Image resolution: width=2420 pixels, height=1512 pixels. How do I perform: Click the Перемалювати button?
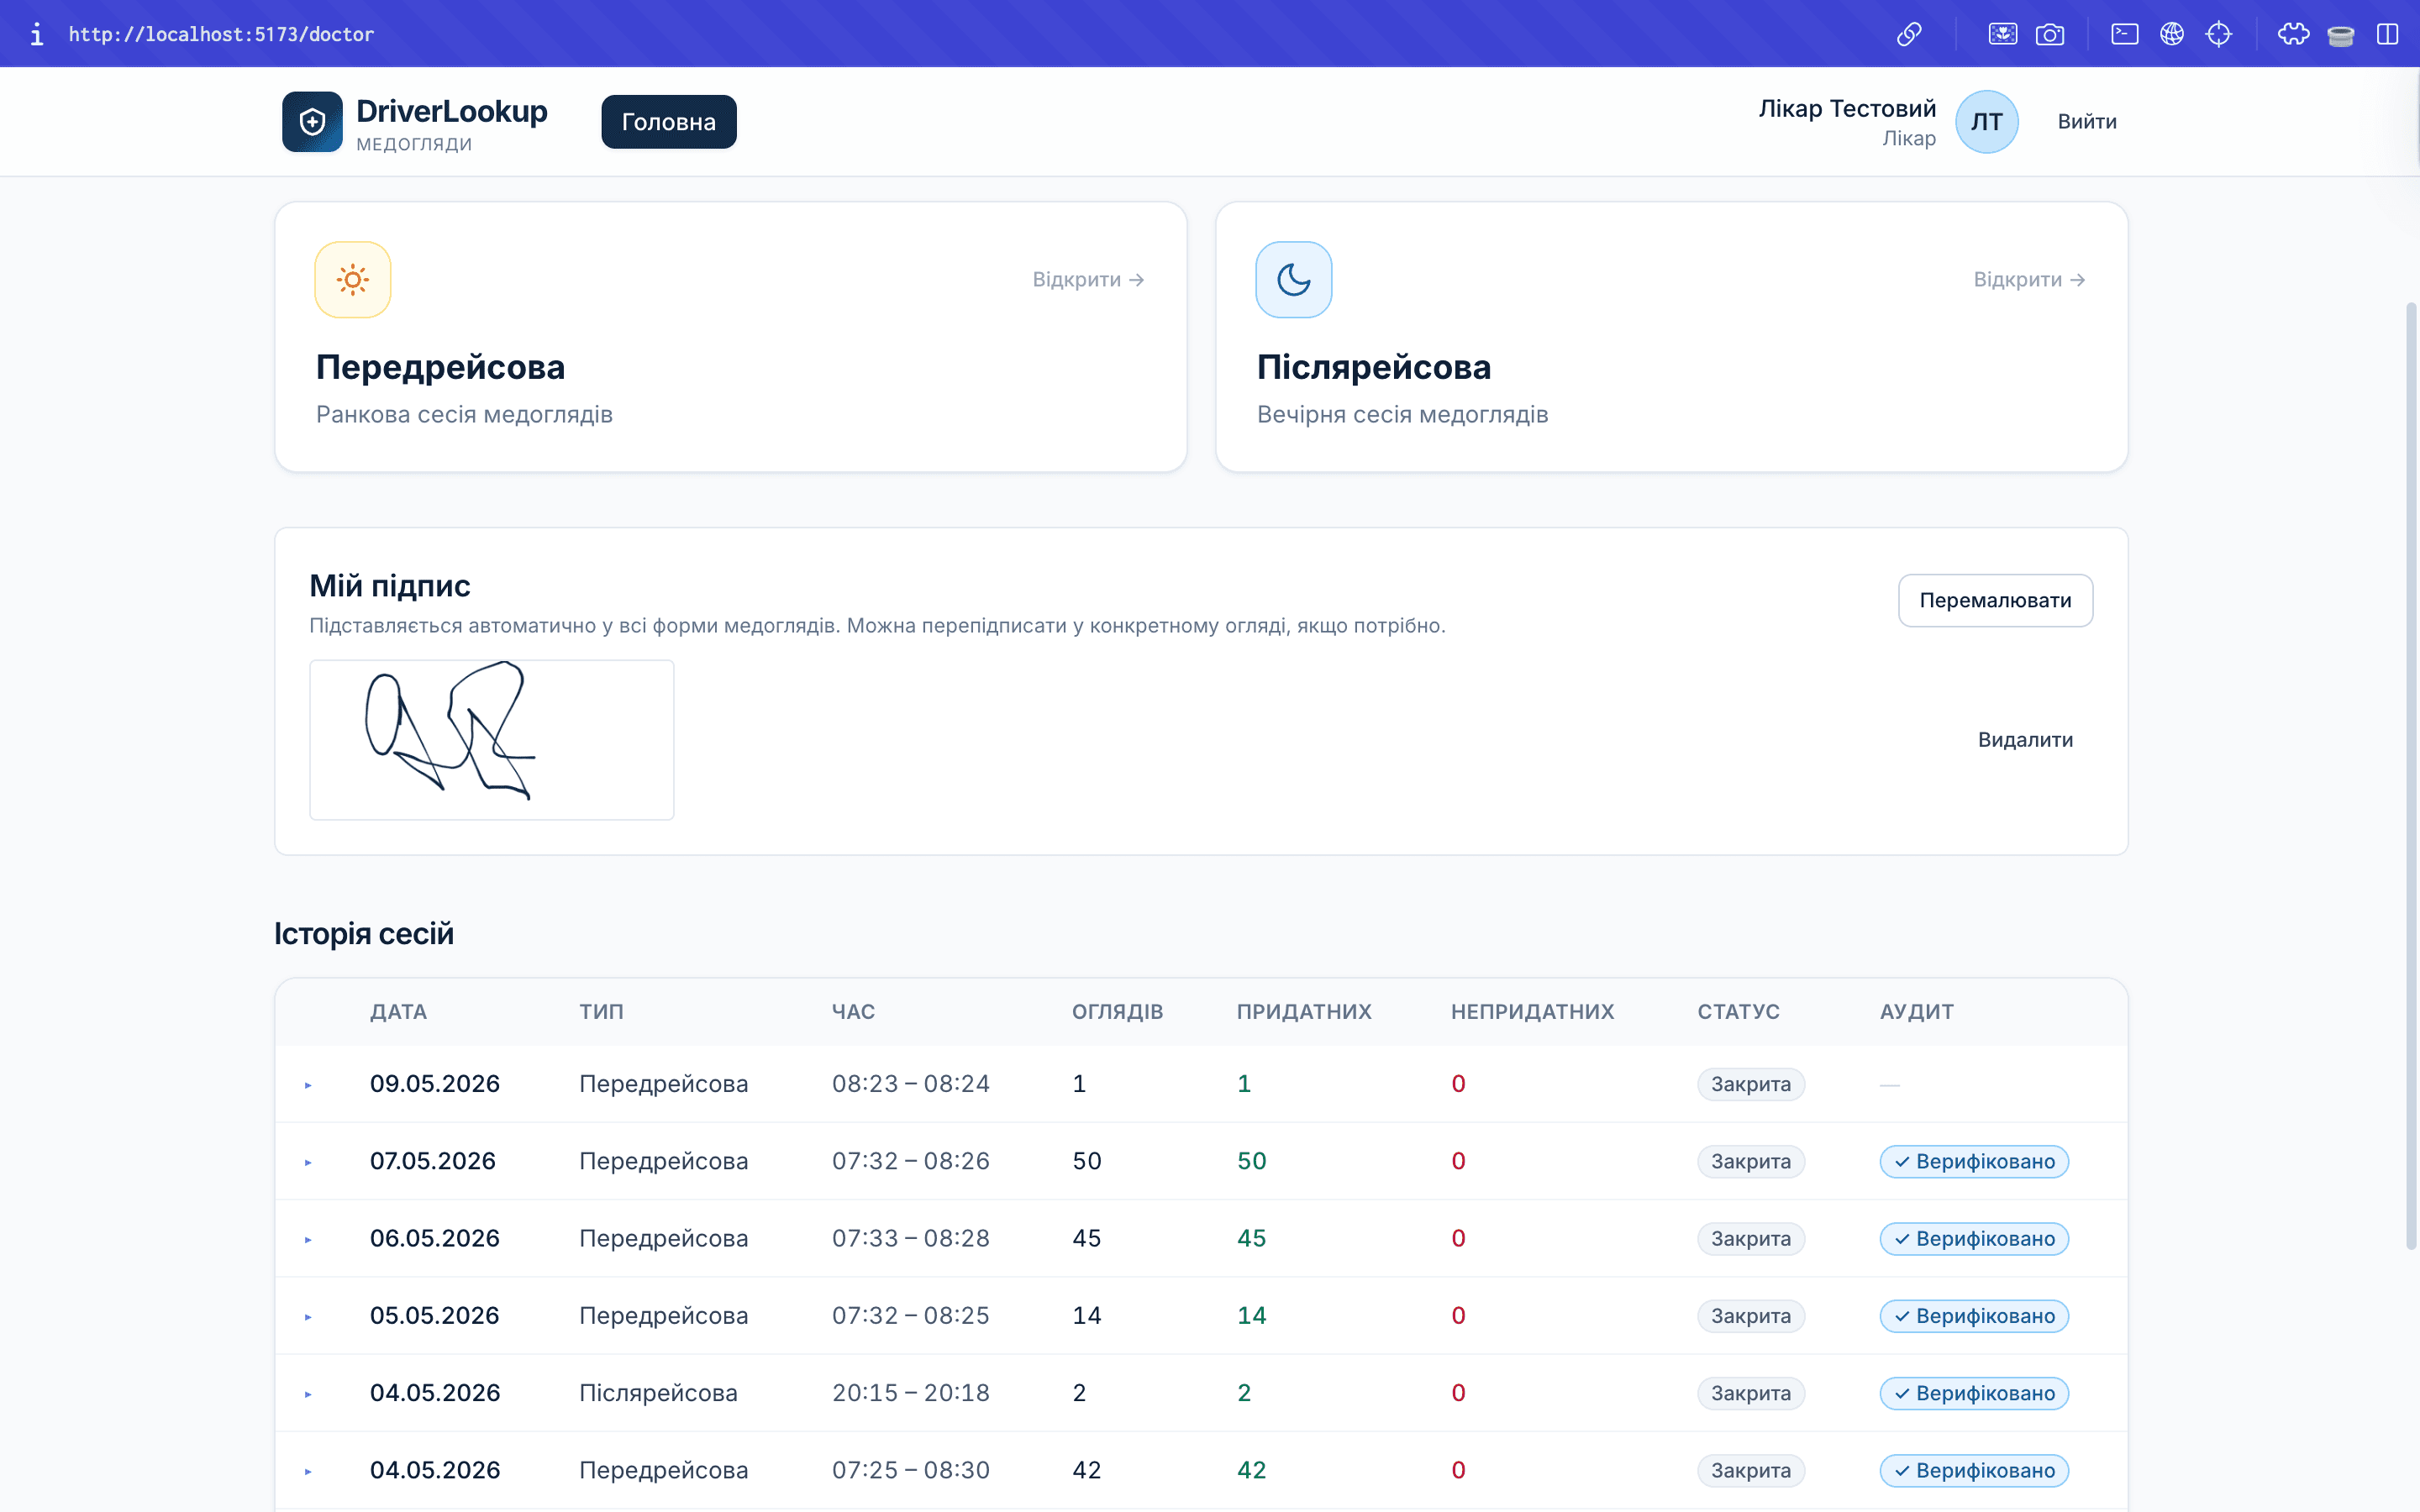coord(1995,600)
